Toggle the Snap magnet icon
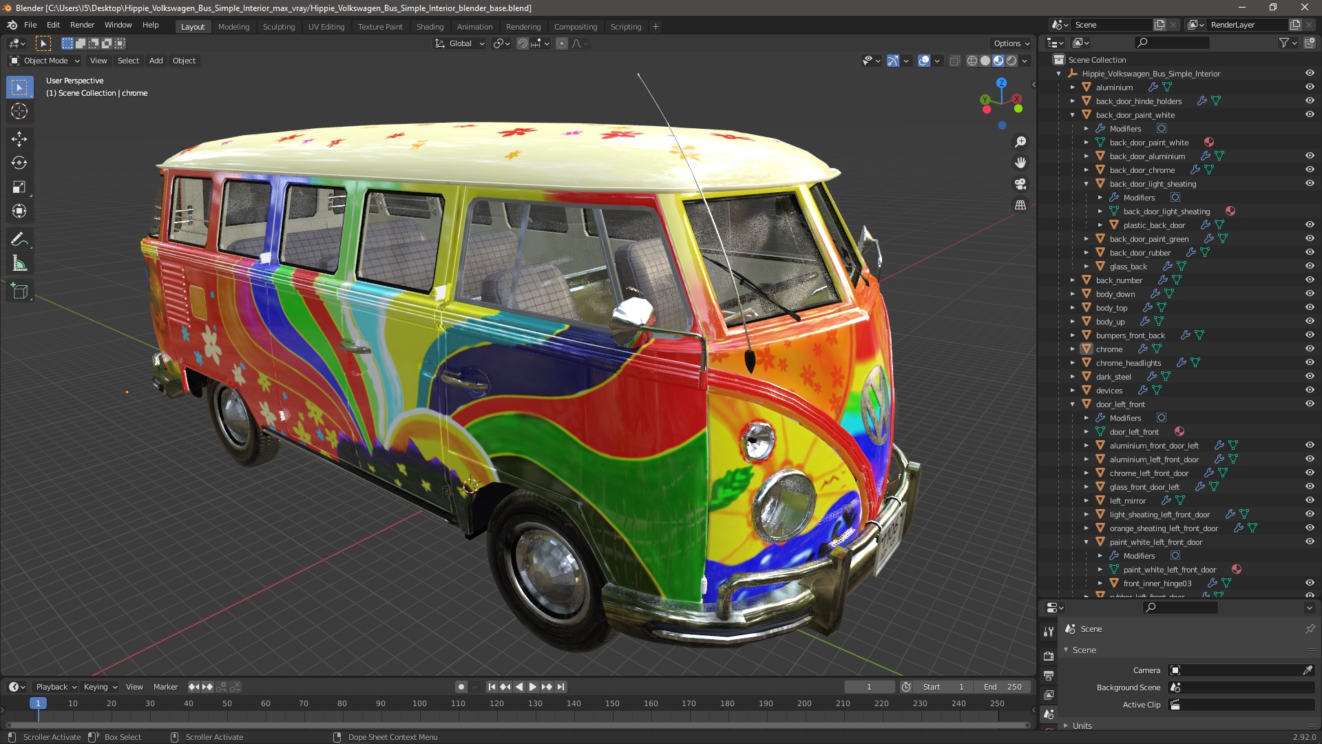The height and width of the screenshot is (744, 1322). point(523,43)
